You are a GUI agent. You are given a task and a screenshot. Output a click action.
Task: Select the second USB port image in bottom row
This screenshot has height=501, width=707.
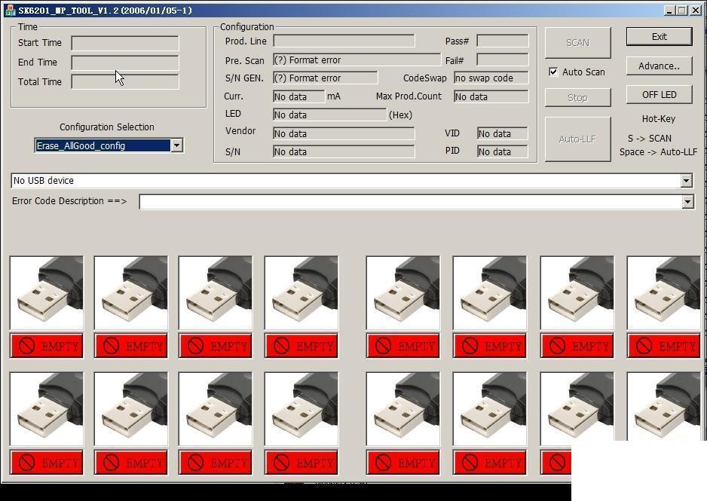[130, 409]
